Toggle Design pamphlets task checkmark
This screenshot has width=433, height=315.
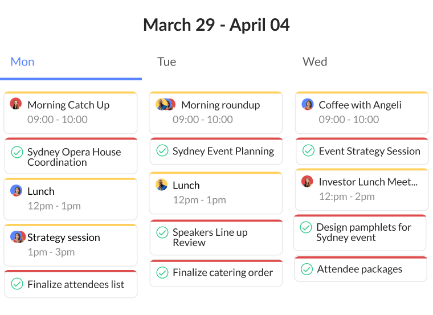click(x=306, y=227)
